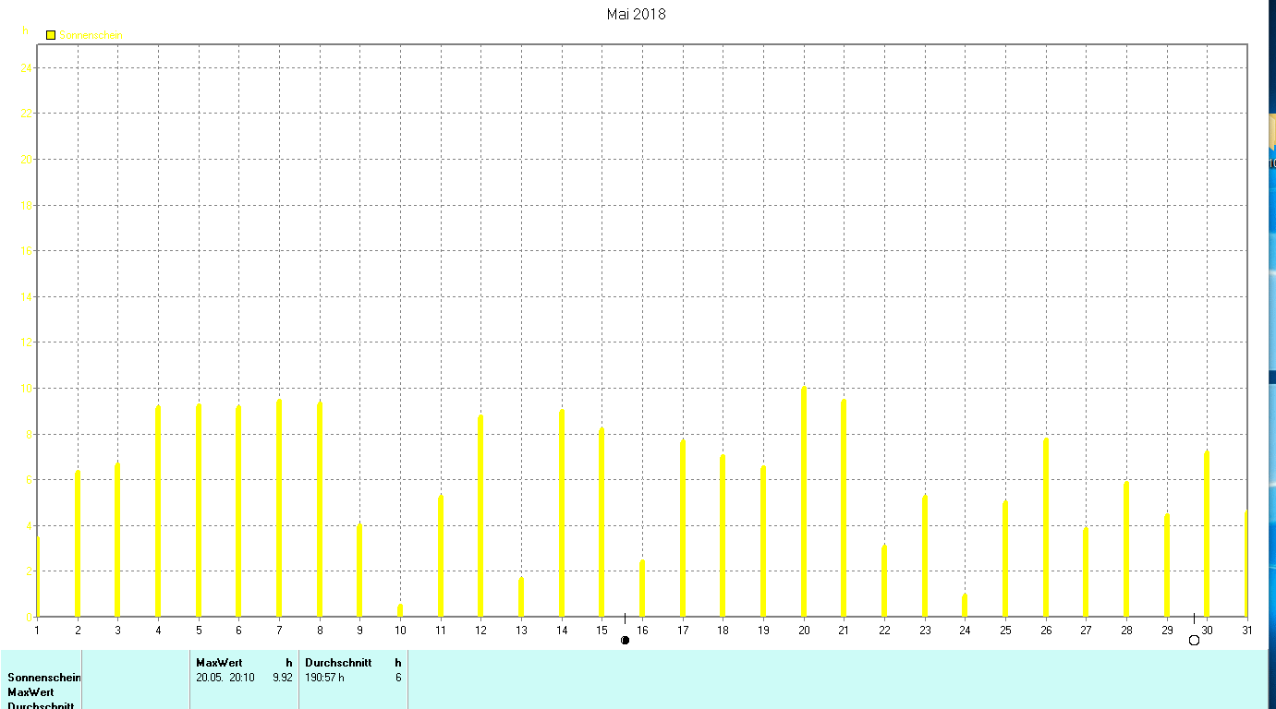Click the full moon phase icon near day 30
This screenshot has width=1276, height=709.
point(1194,640)
